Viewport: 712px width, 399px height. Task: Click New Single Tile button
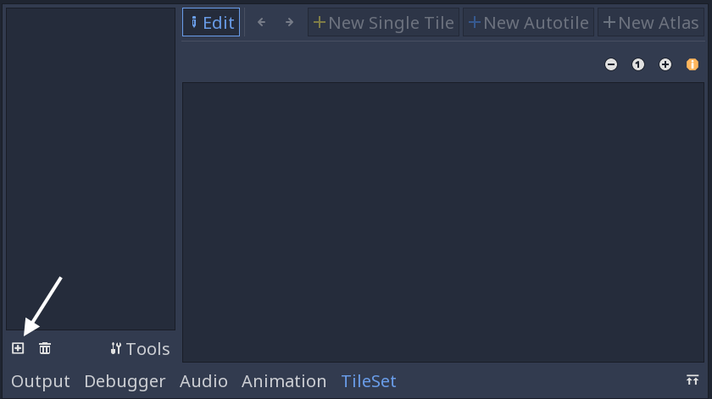coord(384,23)
